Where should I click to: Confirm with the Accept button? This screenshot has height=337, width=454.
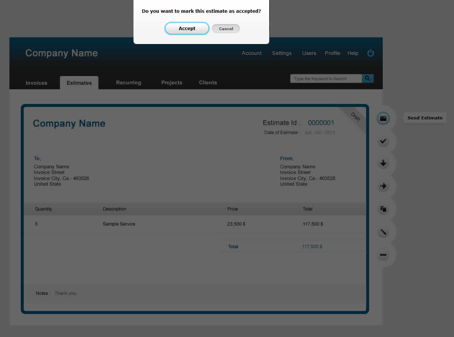point(187,29)
